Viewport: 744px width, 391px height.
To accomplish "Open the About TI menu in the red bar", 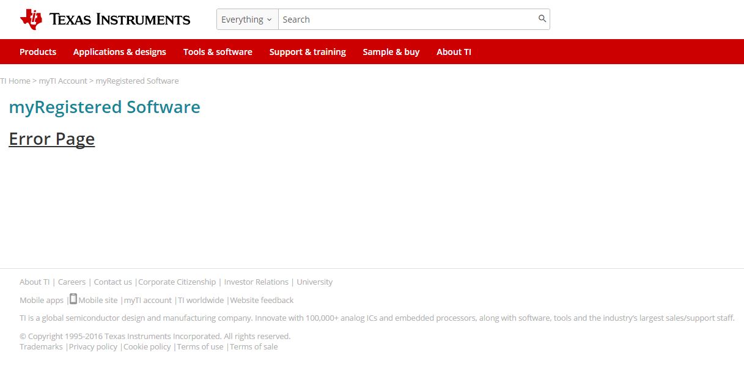I will point(454,52).
